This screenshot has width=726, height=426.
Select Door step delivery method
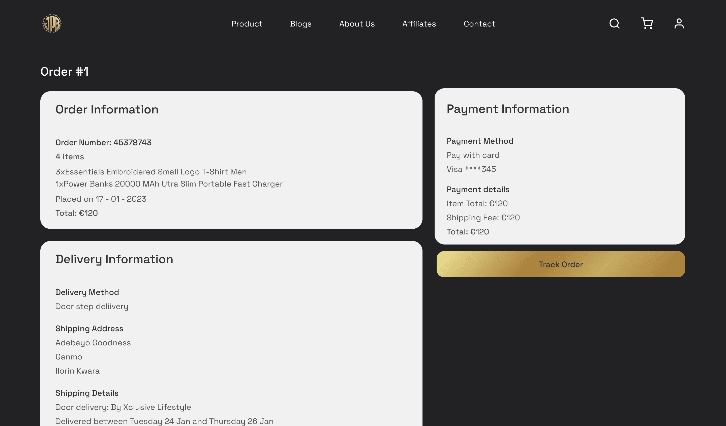point(92,307)
